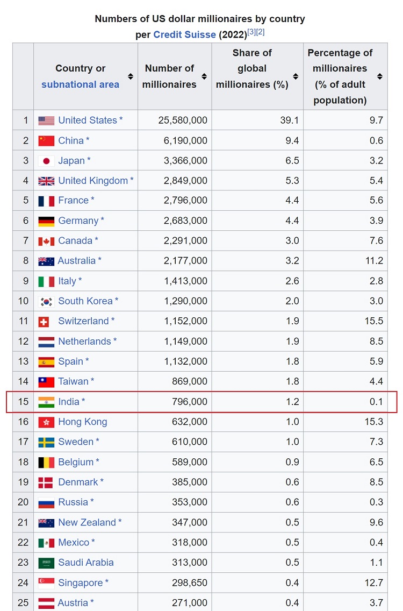Open the United States country link
The width and height of the screenshot is (403, 611).
coord(88,120)
